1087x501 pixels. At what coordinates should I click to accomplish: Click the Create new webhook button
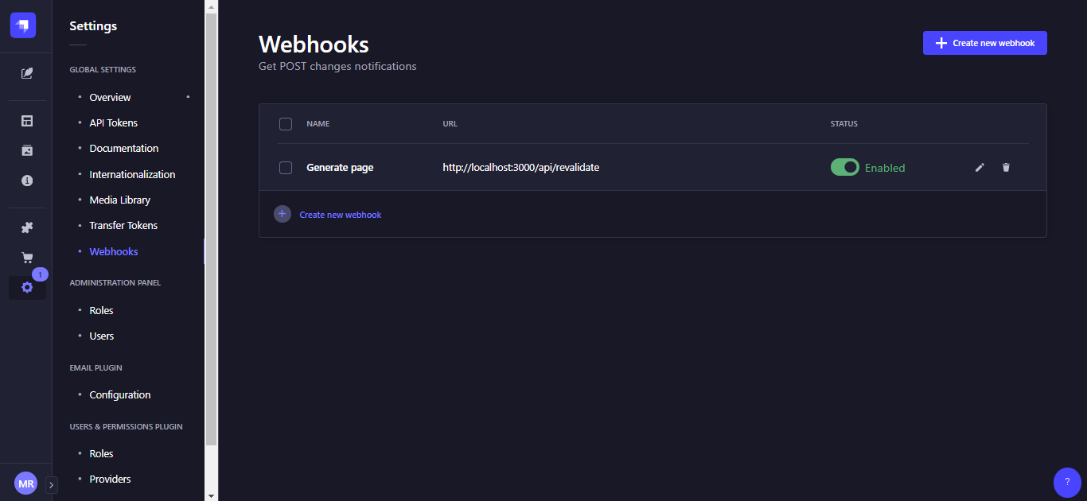pos(984,43)
